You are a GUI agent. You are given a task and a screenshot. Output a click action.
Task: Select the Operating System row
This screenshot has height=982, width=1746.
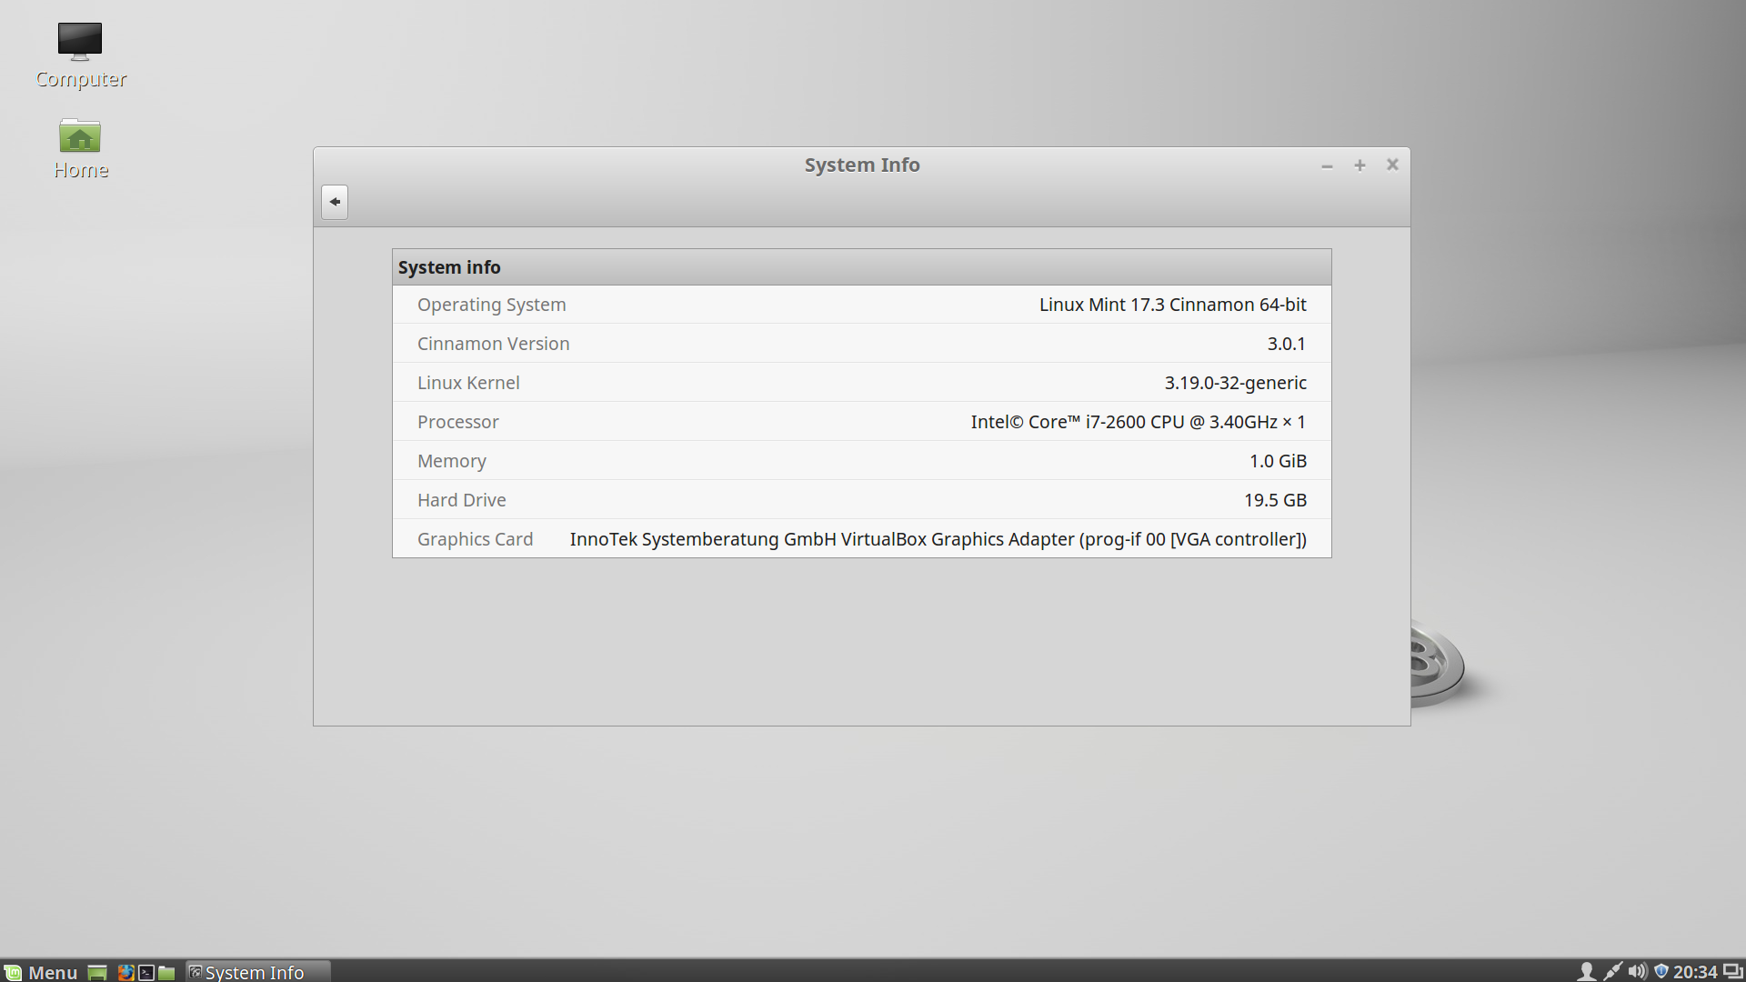pyautogui.click(x=861, y=305)
